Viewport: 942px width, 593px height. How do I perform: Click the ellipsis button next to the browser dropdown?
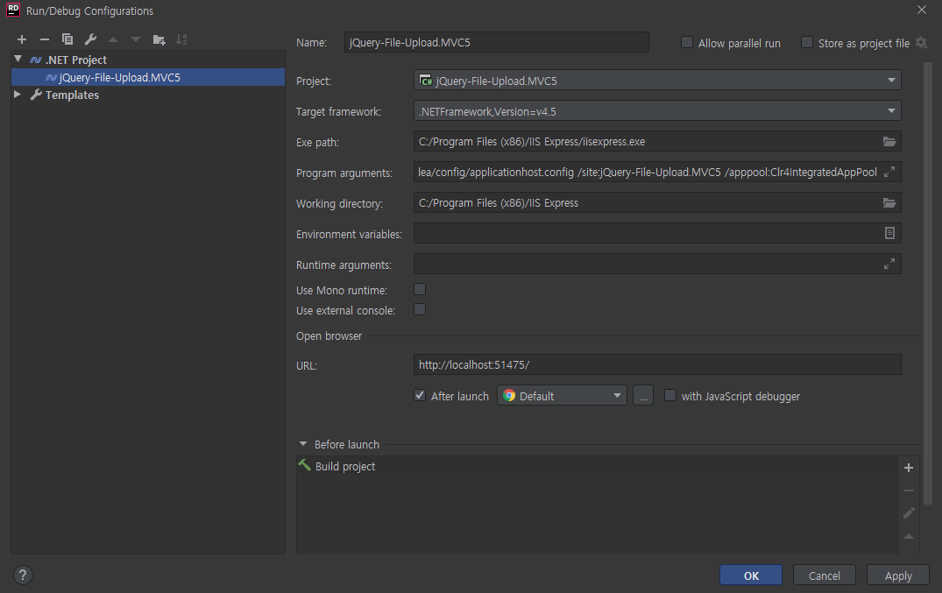pyautogui.click(x=643, y=396)
